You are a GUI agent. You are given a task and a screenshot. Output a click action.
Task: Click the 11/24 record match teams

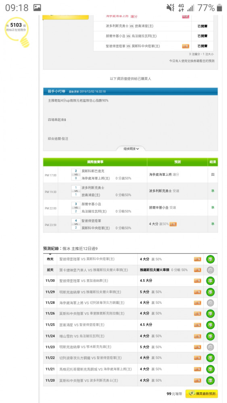click(82, 336)
